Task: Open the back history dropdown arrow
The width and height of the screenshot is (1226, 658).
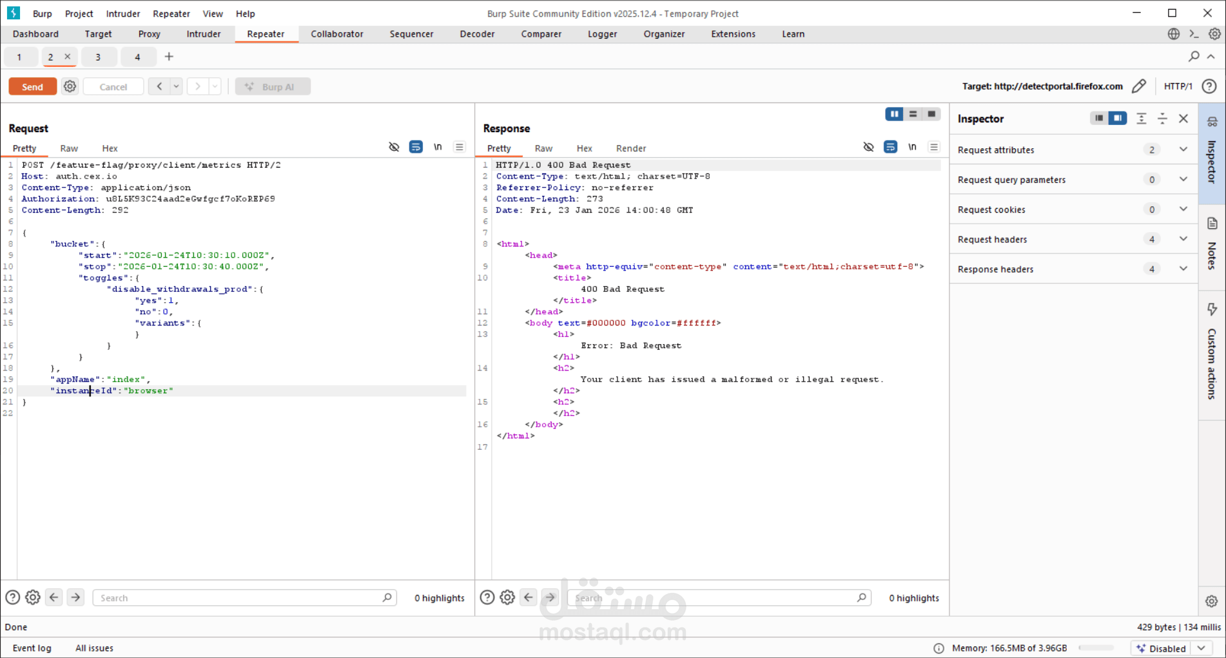Action: [x=176, y=86]
